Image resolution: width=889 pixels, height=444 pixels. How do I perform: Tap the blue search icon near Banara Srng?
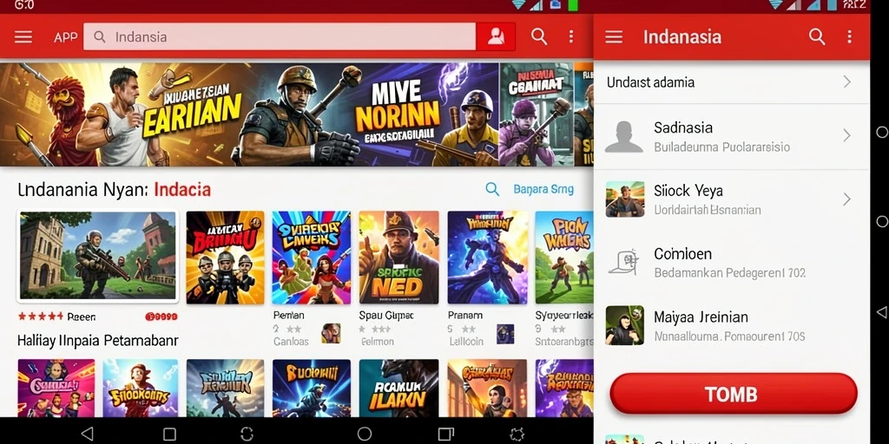(x=493, y=189)
